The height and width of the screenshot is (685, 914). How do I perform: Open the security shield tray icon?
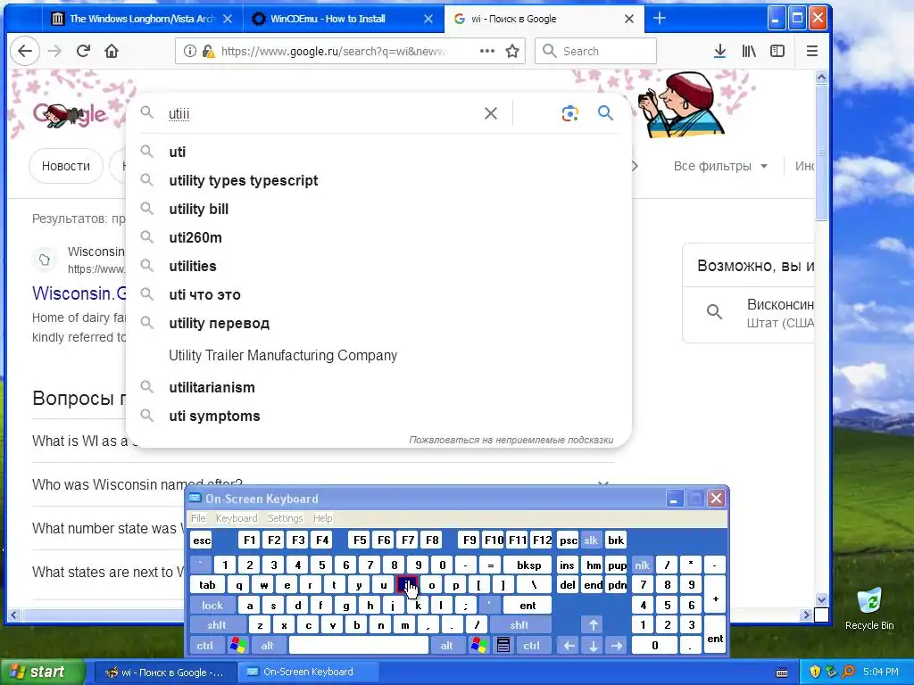(x=815, y=672)
